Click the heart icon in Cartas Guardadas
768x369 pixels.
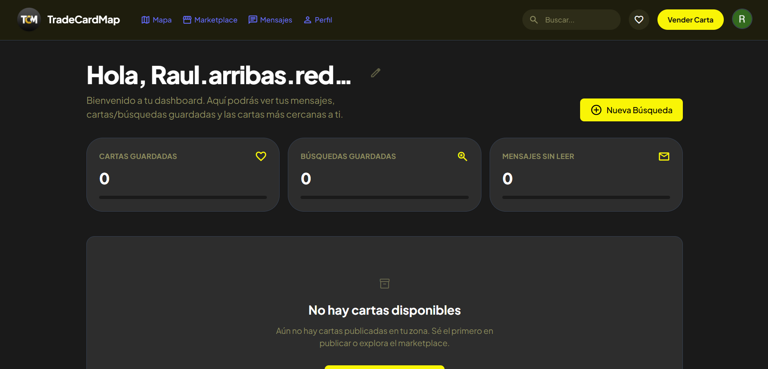(261, 156)
